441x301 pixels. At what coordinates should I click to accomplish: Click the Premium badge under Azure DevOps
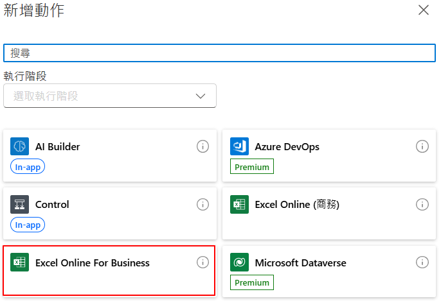coord(252,166)
